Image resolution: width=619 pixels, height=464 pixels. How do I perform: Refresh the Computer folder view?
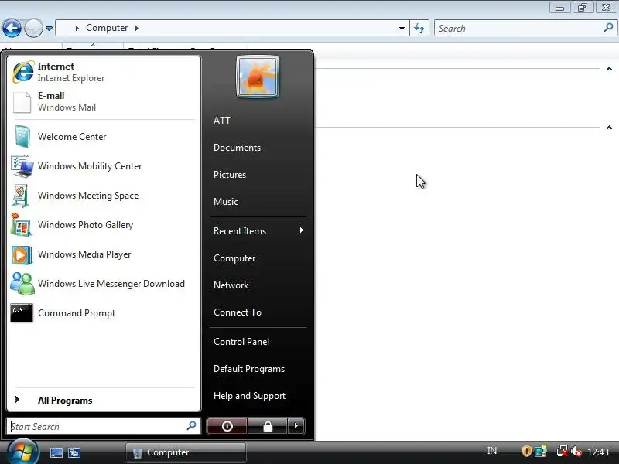click(x=419, y=29)
